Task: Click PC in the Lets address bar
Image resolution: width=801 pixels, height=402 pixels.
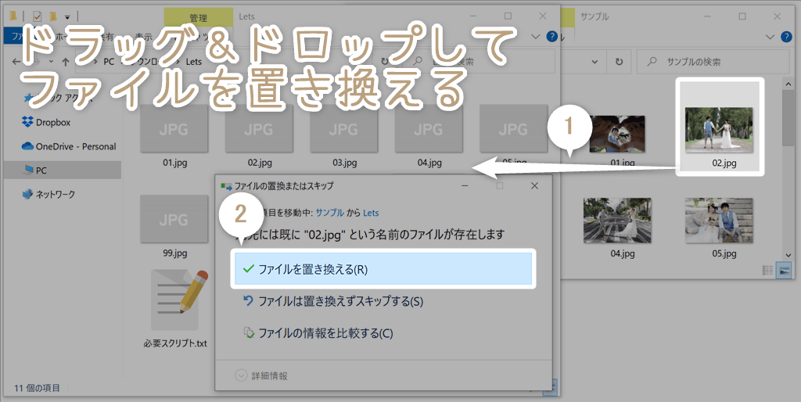Action: click(109, 62)
